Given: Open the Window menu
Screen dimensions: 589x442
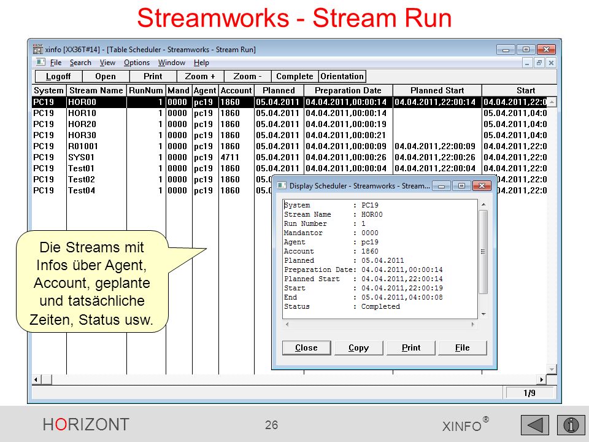Looking at the screenshot, I should (172, 63).
